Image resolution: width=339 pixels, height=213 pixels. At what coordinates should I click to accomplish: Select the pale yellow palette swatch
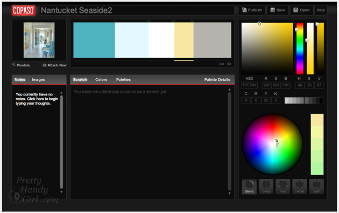coord(184,40)
